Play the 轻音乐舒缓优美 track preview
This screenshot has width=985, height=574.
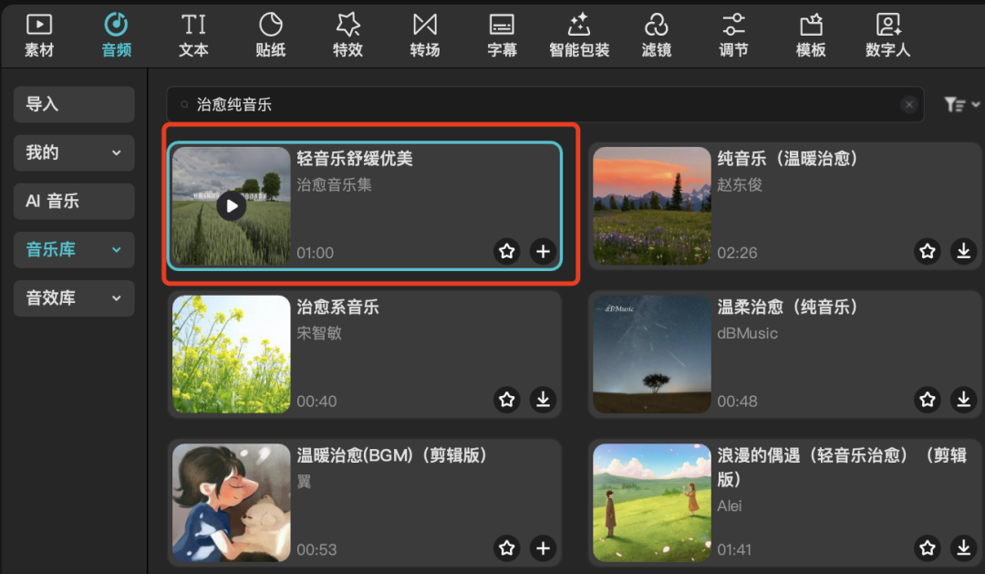click(231, 206)
